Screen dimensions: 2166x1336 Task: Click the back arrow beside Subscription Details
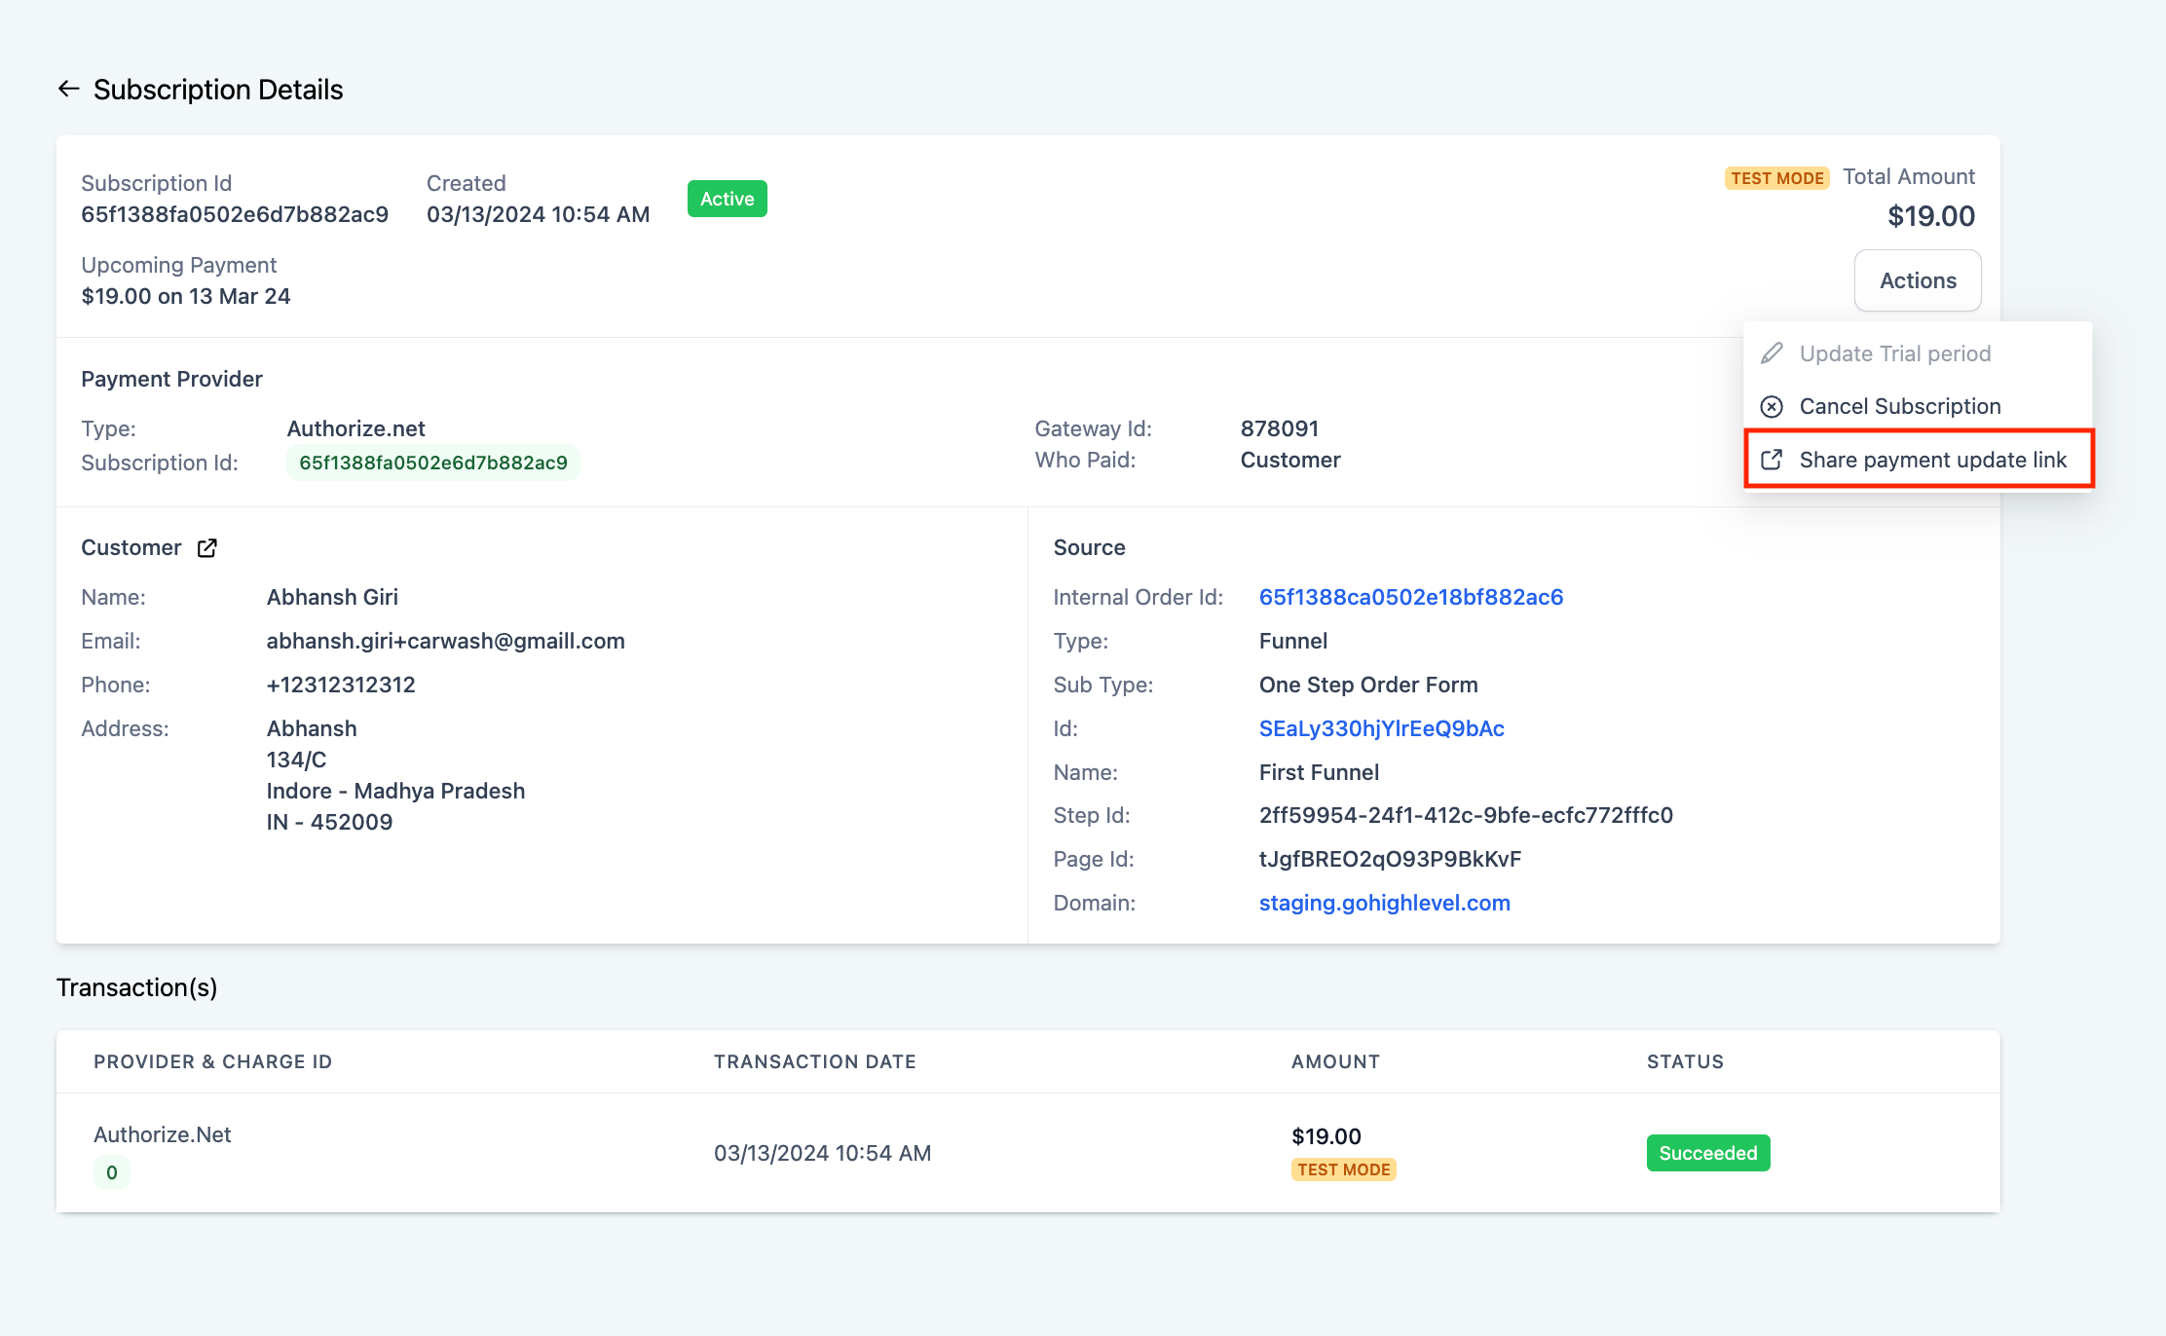pyautogui.click(x=68, y=90)
